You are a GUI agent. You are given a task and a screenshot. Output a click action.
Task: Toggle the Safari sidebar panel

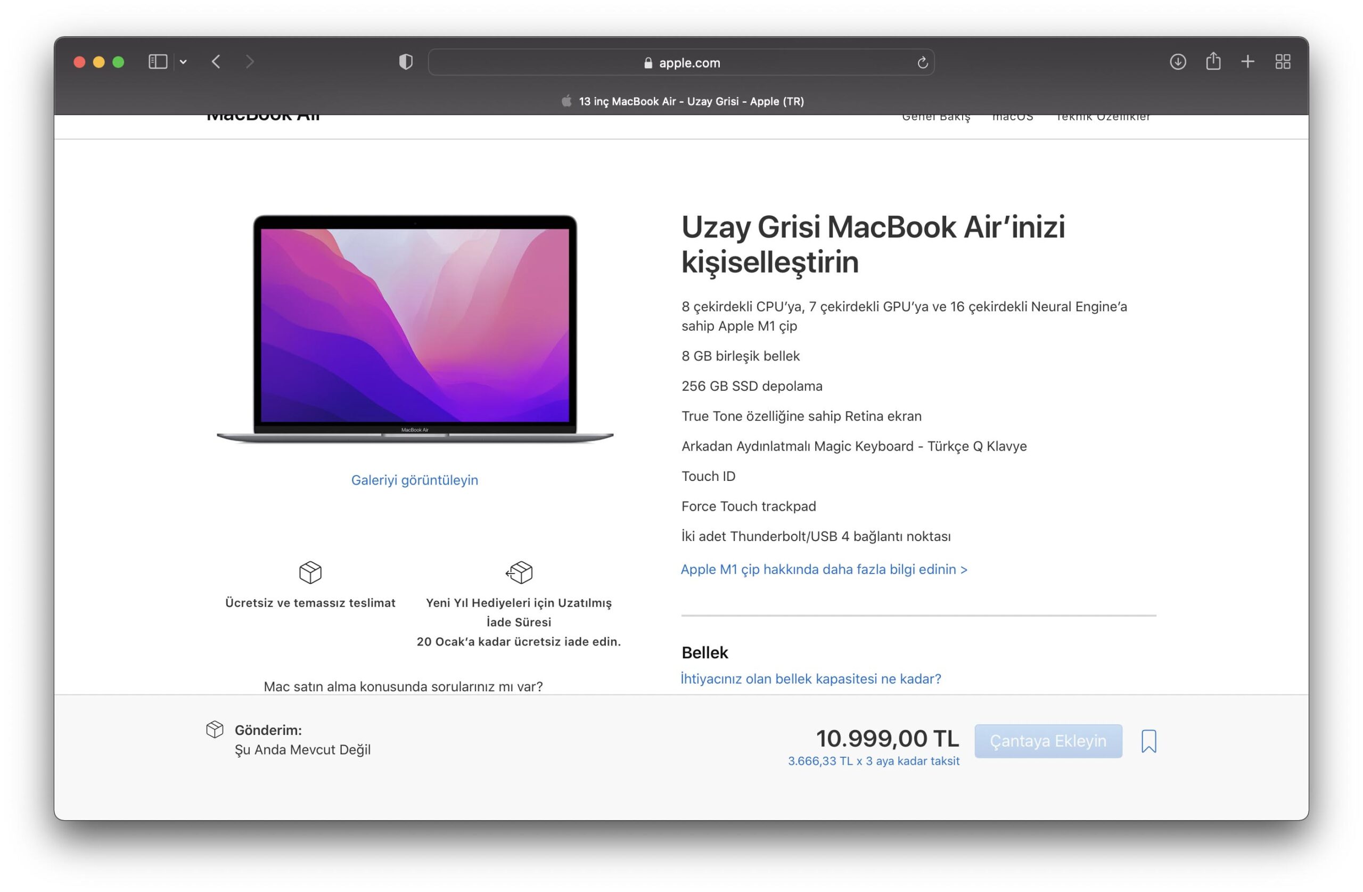pos(158,62)
